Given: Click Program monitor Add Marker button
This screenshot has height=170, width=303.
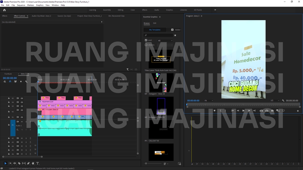Looking at the screenshot, I should [215, 110].
